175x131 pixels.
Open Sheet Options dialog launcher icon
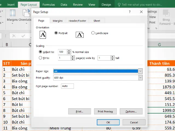tap(156, 28)
